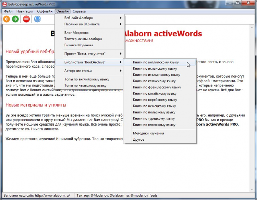This screenshot has width=257, height=200.
Task: Choose Книги по французскому языку
Action: click(160, 87)
